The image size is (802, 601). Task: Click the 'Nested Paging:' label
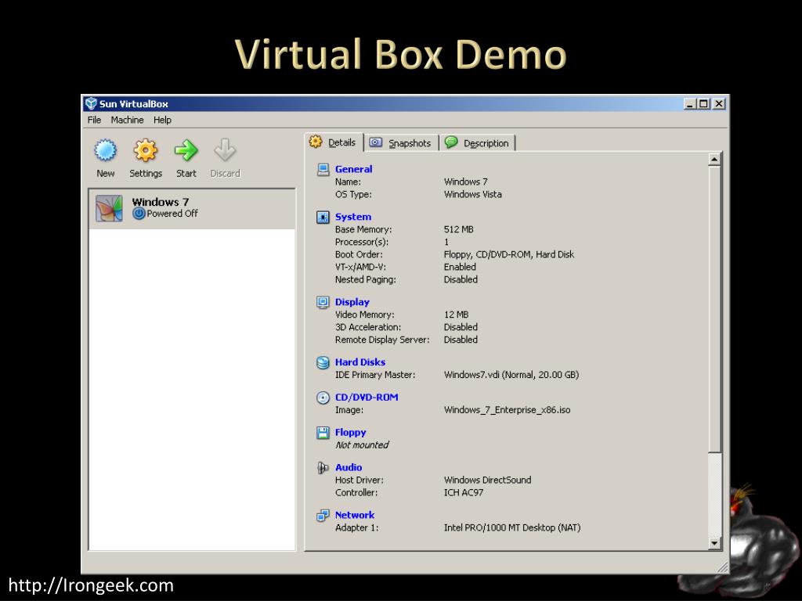366,279
